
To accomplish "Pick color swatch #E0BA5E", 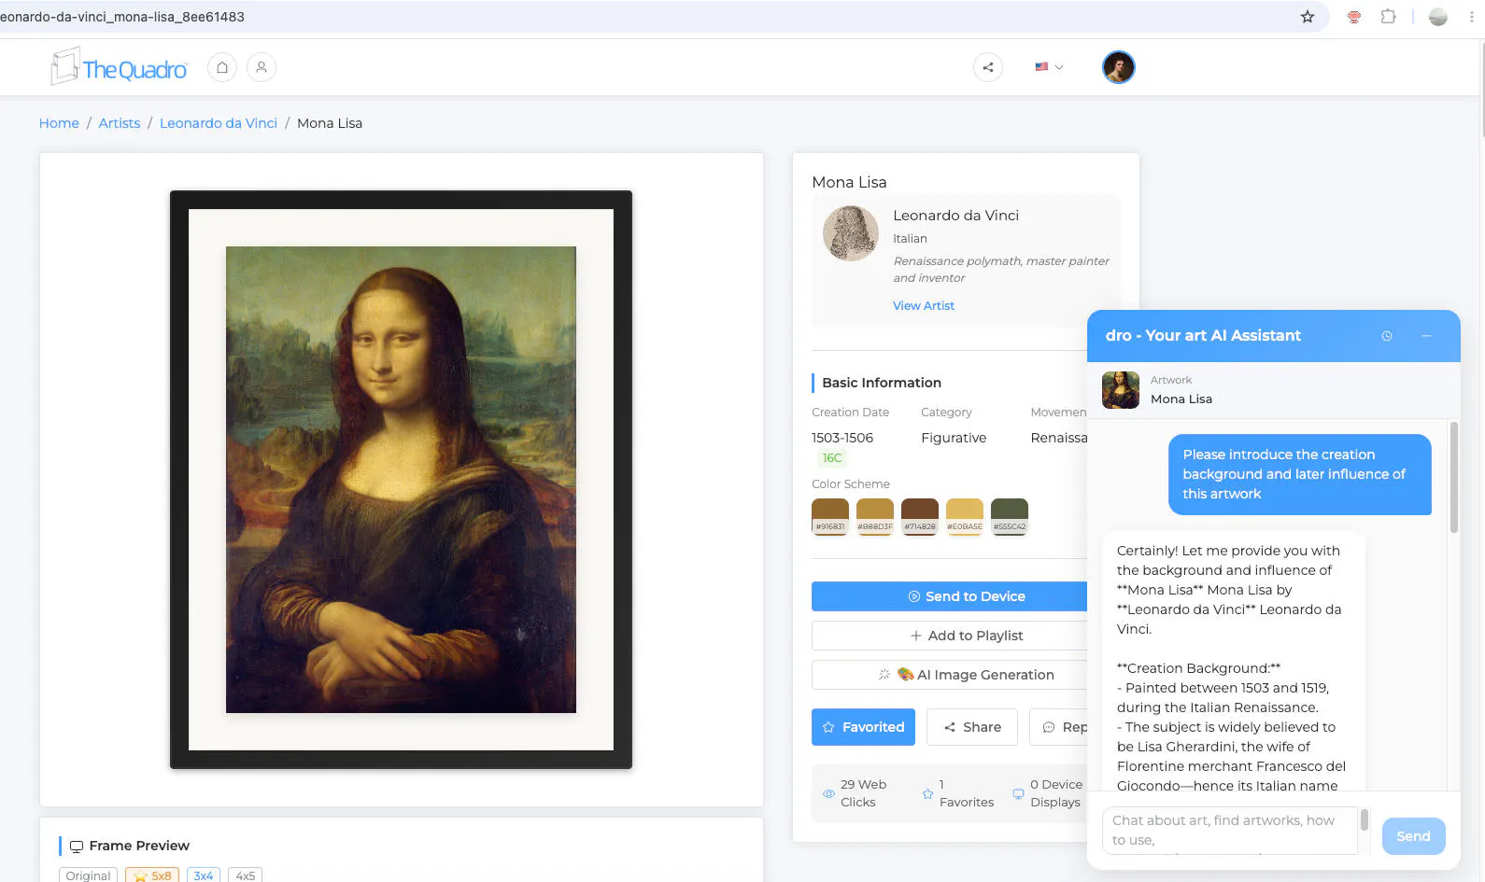I will point(965,516).
